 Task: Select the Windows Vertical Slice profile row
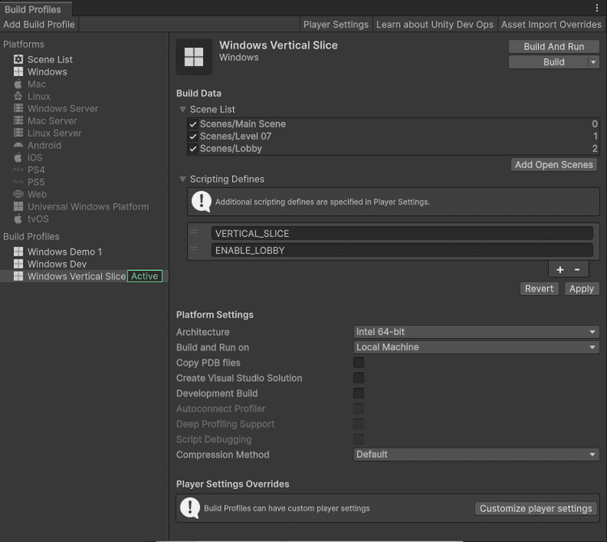(x=84, y=276)
